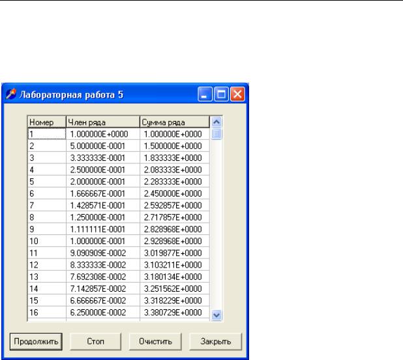Click the application icon in the title bar
This screenshot has width=403, height=360.
click(x=10, y=94)
